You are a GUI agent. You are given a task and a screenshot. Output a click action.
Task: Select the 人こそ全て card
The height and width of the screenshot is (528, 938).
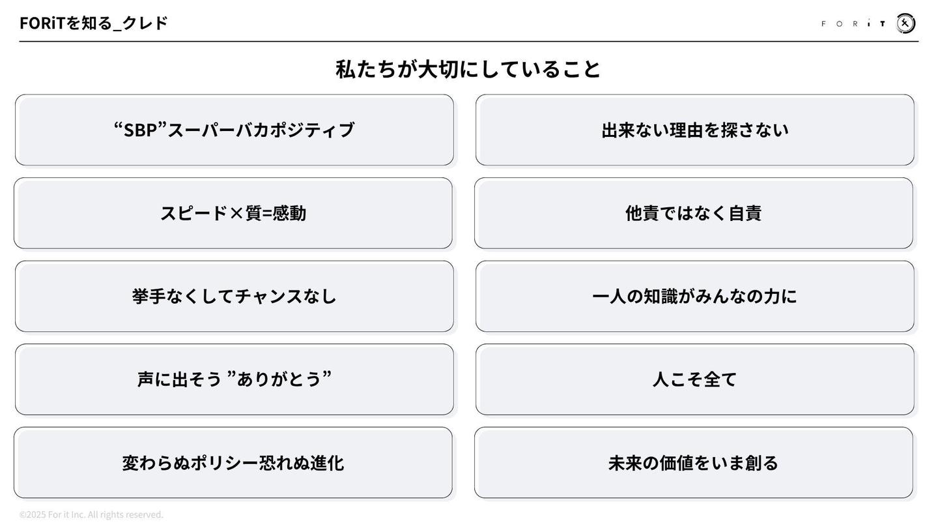tap(694, 379)
